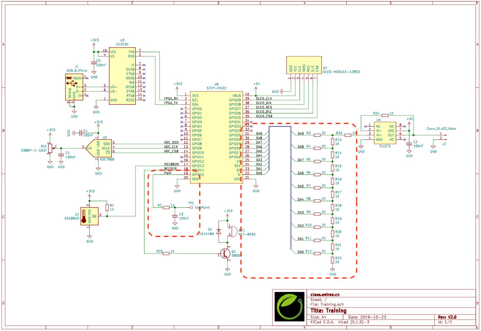Image resolution: width=481 pixels, height=331 pixels.
Task: Select resistor R22 at the ladder bottom
Action: (332, 260)
